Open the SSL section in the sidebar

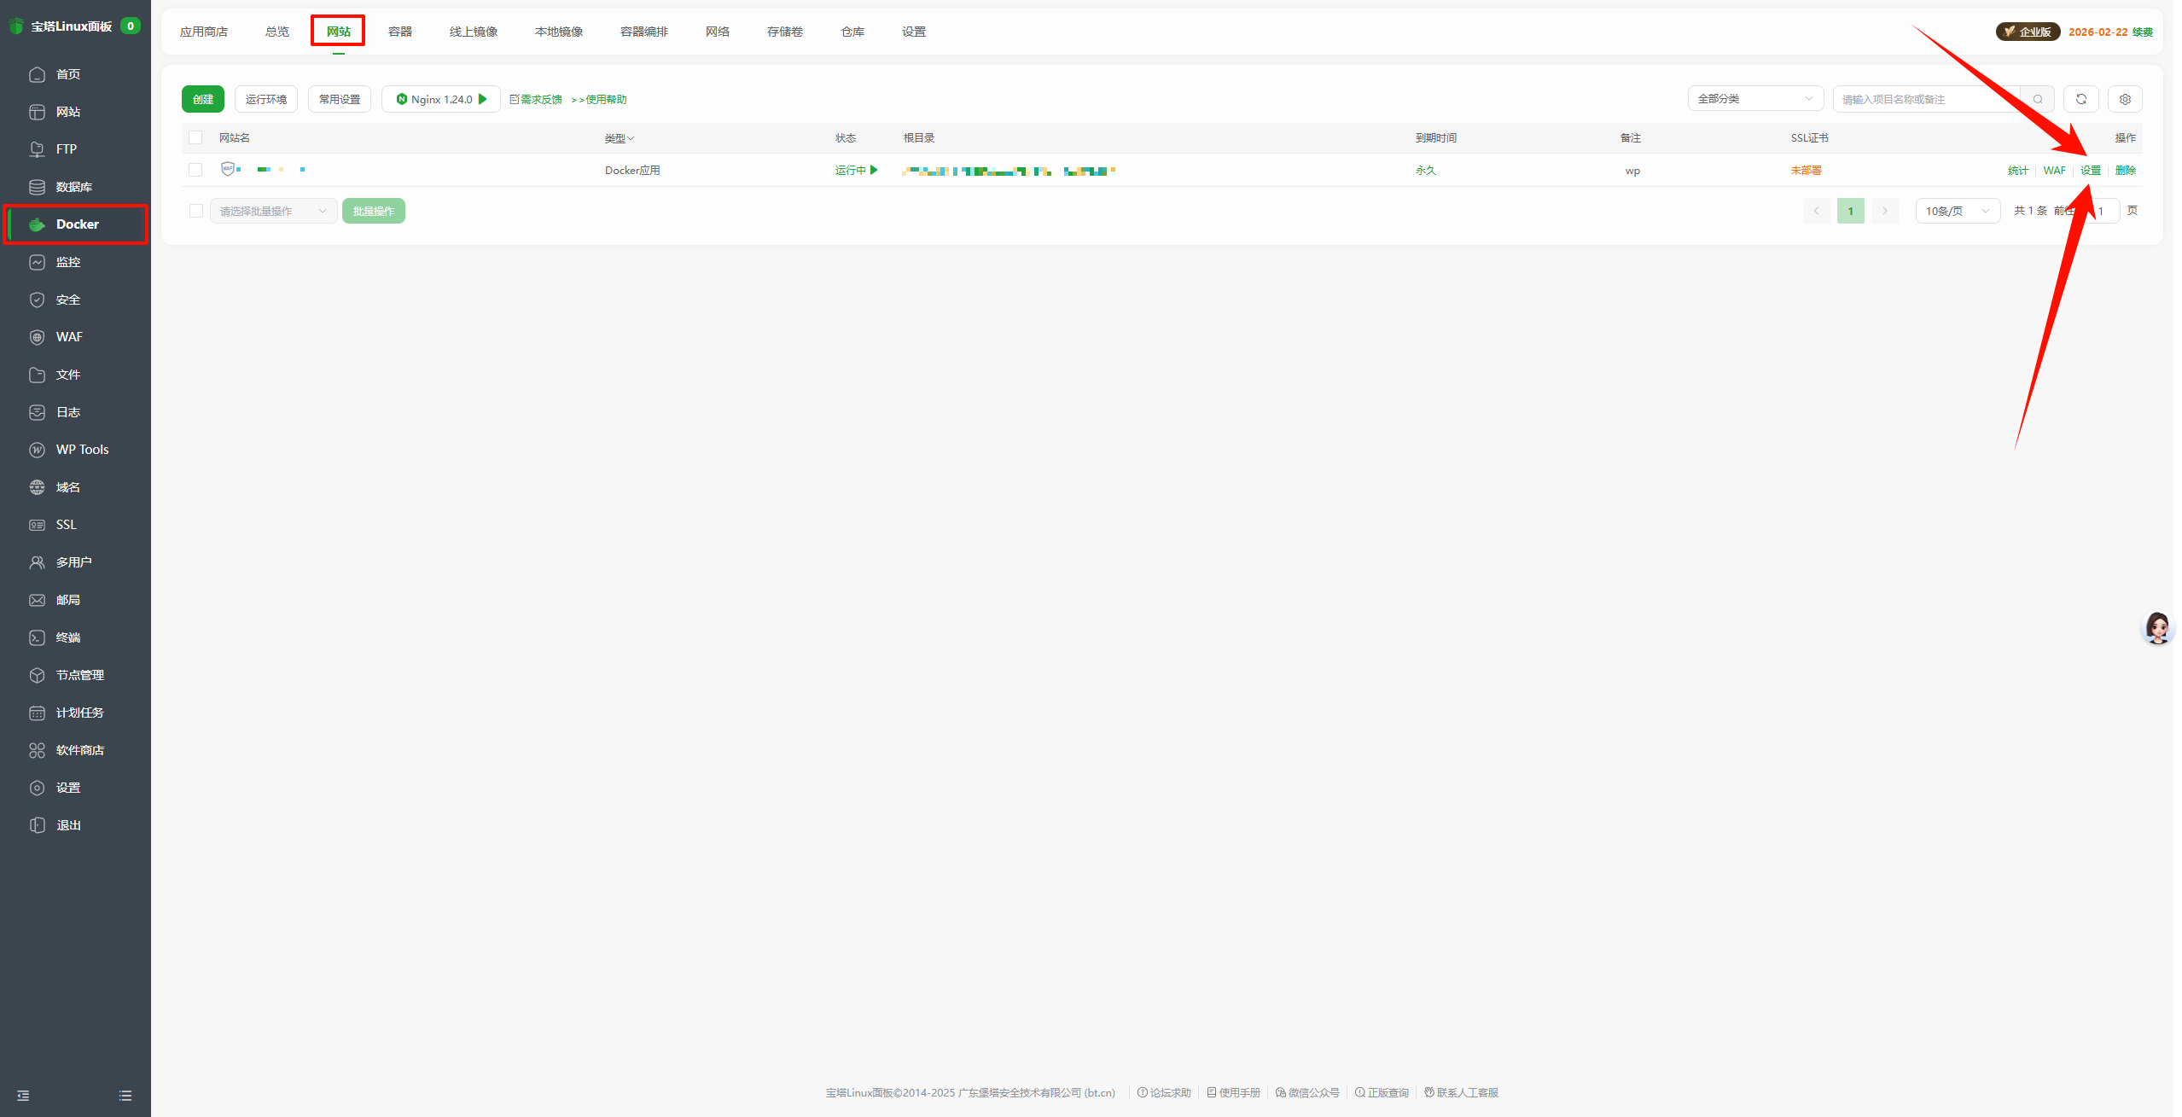tap(65, 524)
